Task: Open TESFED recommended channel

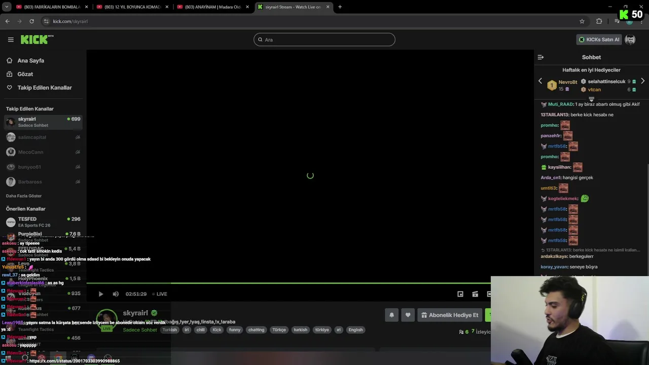Action: point(43,222)
